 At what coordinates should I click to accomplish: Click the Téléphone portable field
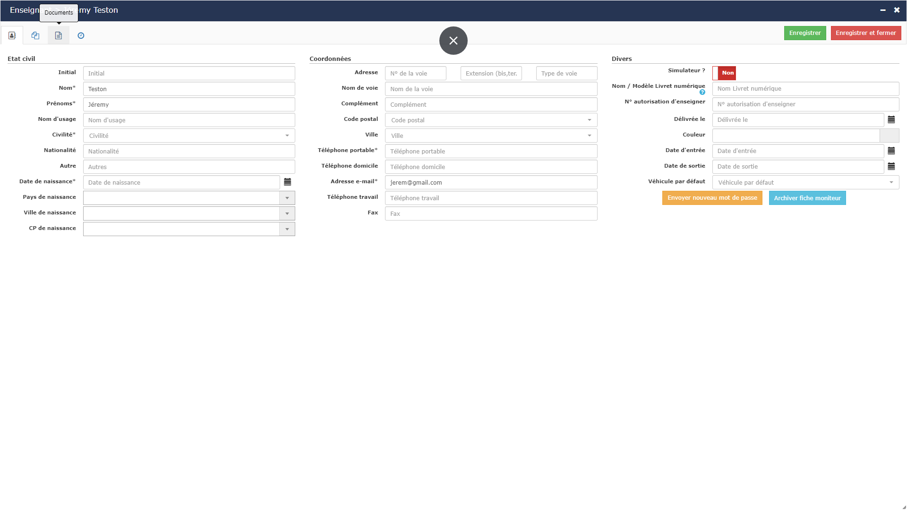coord(491,151)
